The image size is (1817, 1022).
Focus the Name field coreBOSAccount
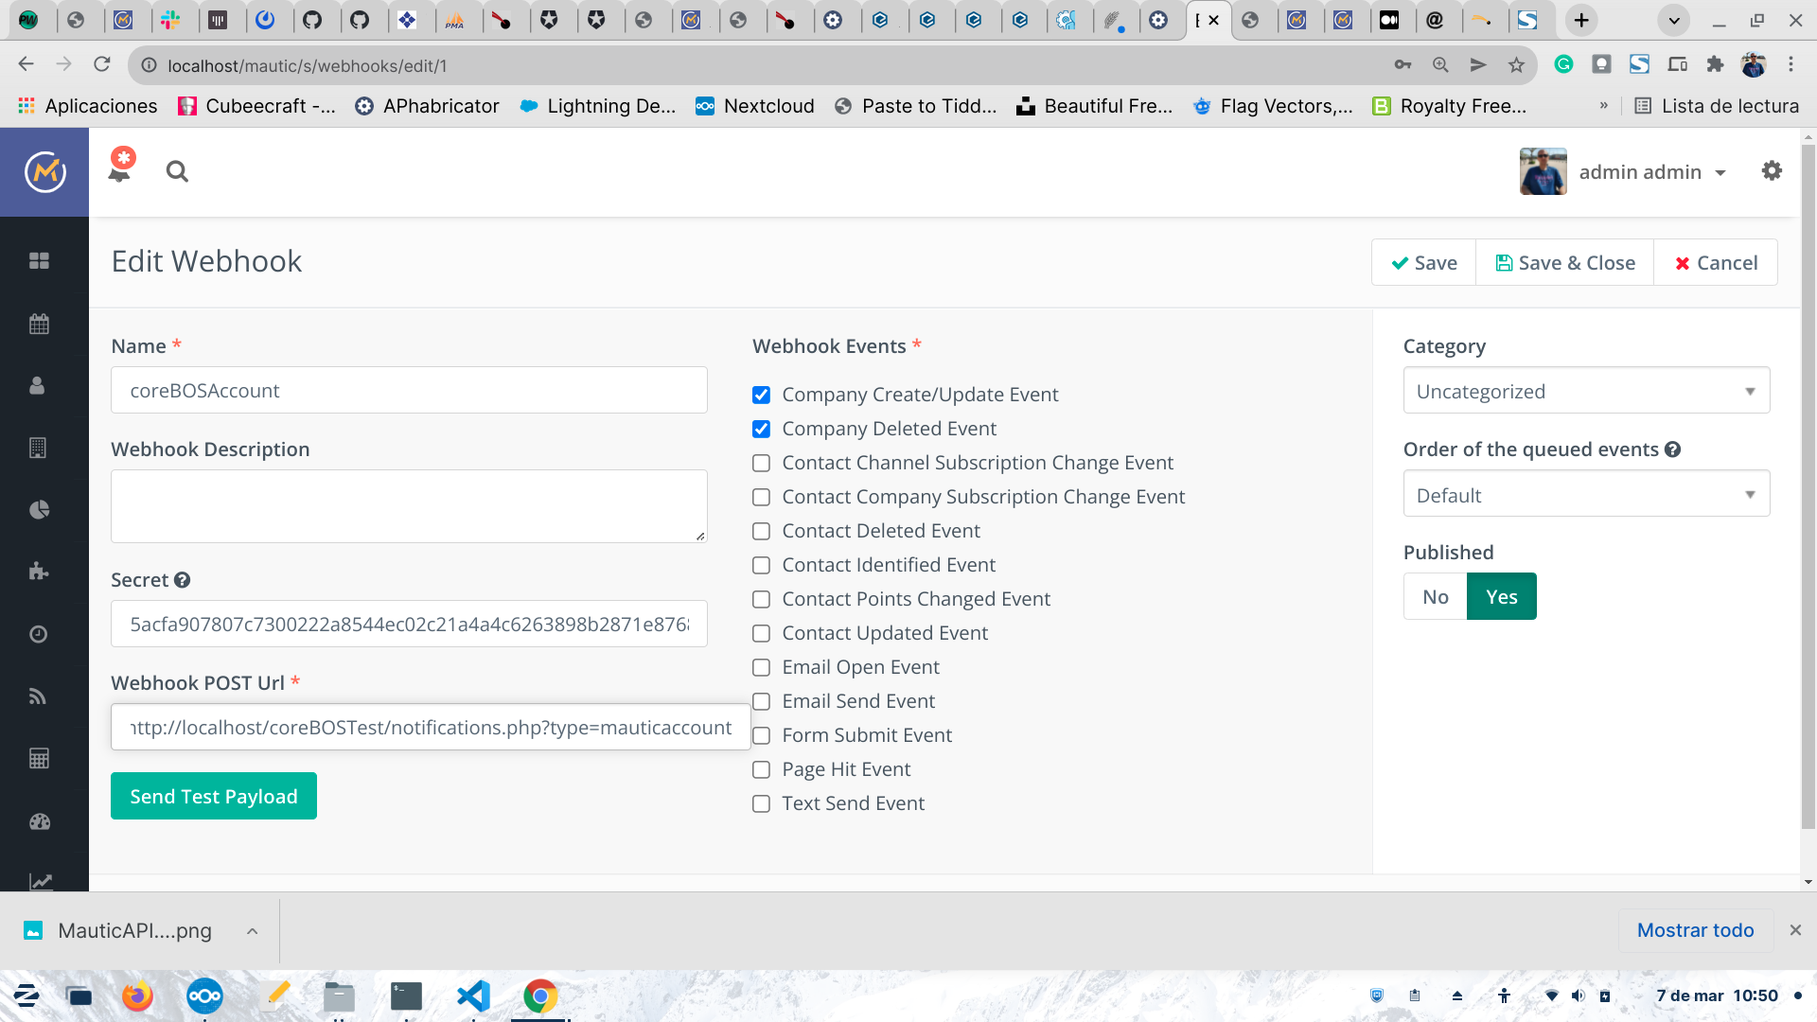[409, 390]
